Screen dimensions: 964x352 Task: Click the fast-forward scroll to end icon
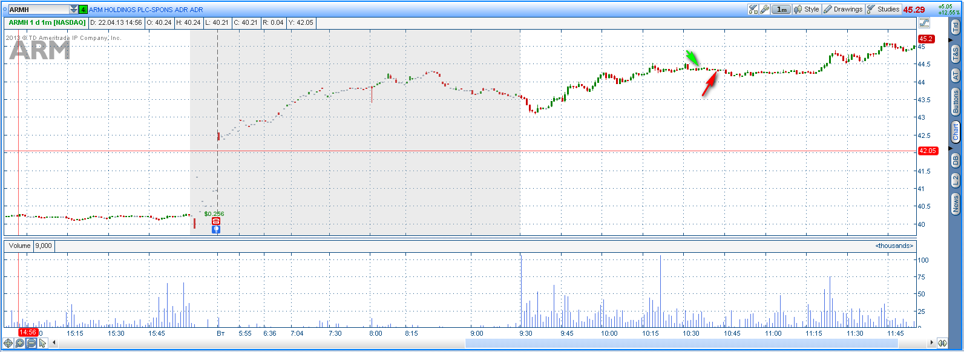coord(942,343)
